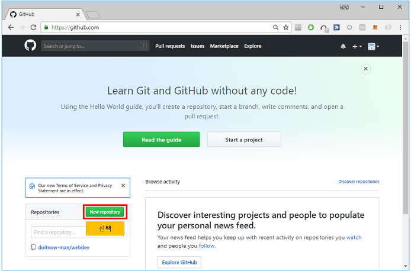Click scrollbar down arrow
411x271 pixels.
406,266
